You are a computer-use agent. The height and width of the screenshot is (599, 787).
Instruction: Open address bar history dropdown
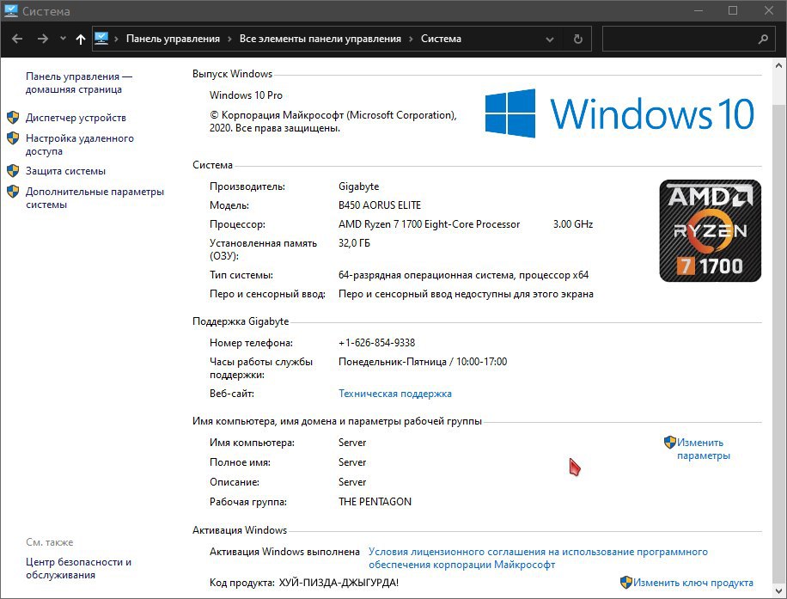pos(550,40)
